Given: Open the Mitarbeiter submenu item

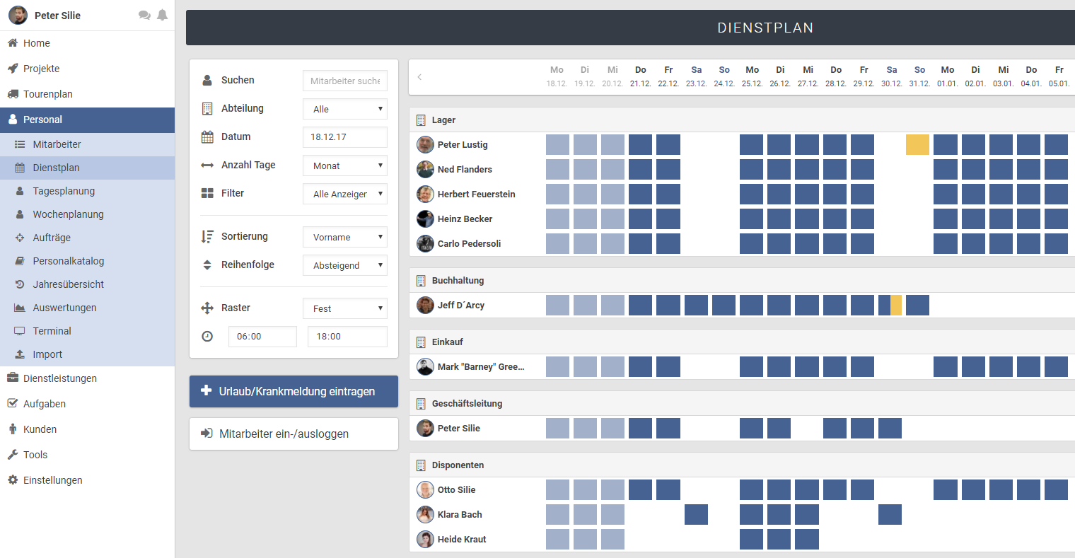Looking at the screenshot, I should click(x=87, y=144).
